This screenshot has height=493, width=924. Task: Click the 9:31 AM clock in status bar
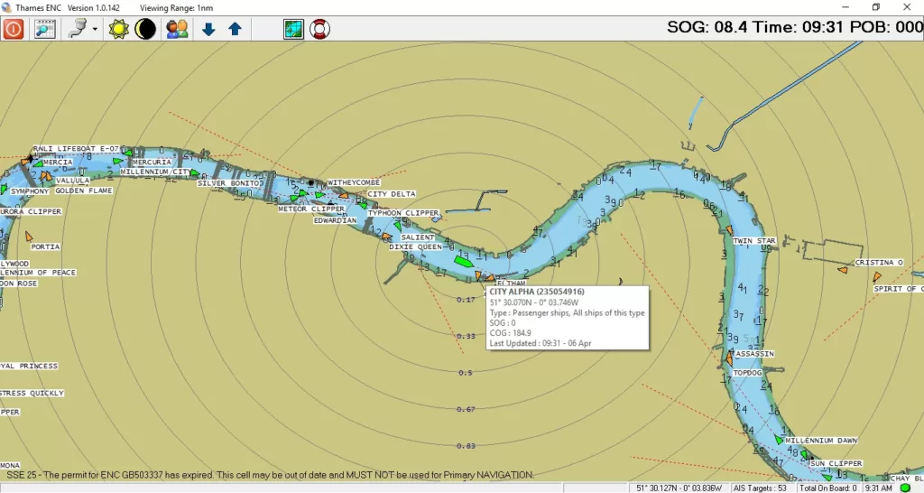(x=878, y=488)
